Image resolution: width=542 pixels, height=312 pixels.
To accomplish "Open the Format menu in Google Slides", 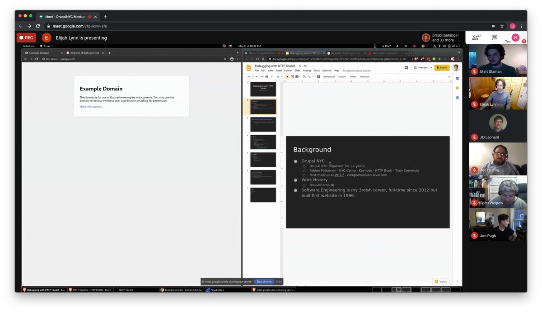I will click(288, 71).
